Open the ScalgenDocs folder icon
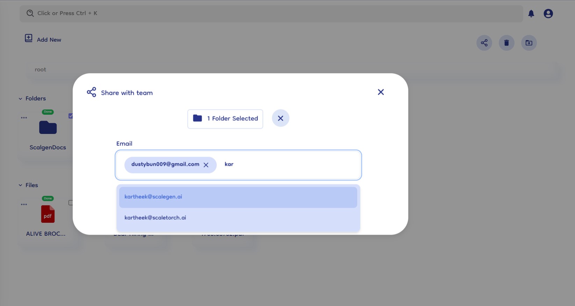This screenshot has width=575, height=306. tap(48, 128)
